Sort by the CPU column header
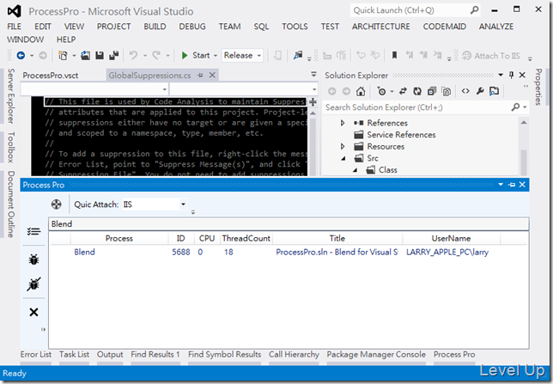The height and width of the screenshot is (384, 553). 207,239
